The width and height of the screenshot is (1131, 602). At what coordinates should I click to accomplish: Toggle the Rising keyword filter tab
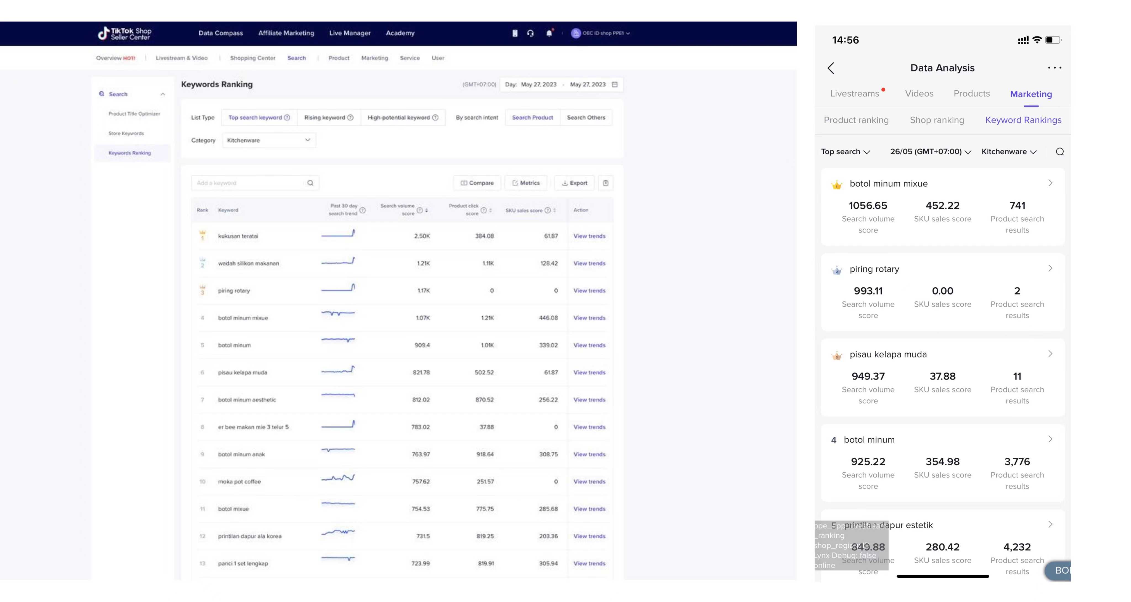325,117
